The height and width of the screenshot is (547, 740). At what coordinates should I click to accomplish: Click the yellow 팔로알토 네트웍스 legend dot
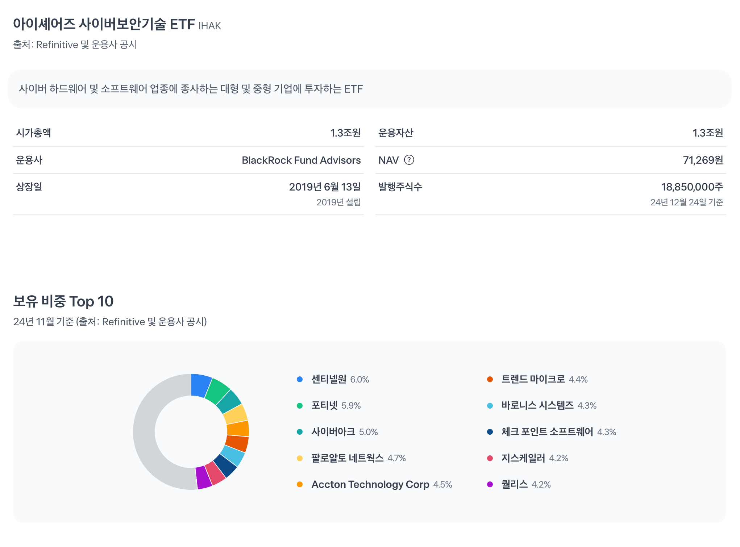[300, 458]
